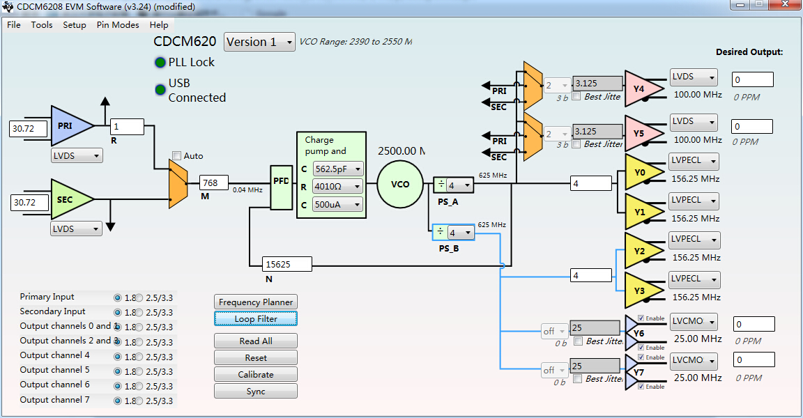Check Best Jitter for Y5
This screenshot has width=803, height=418.
576,144
